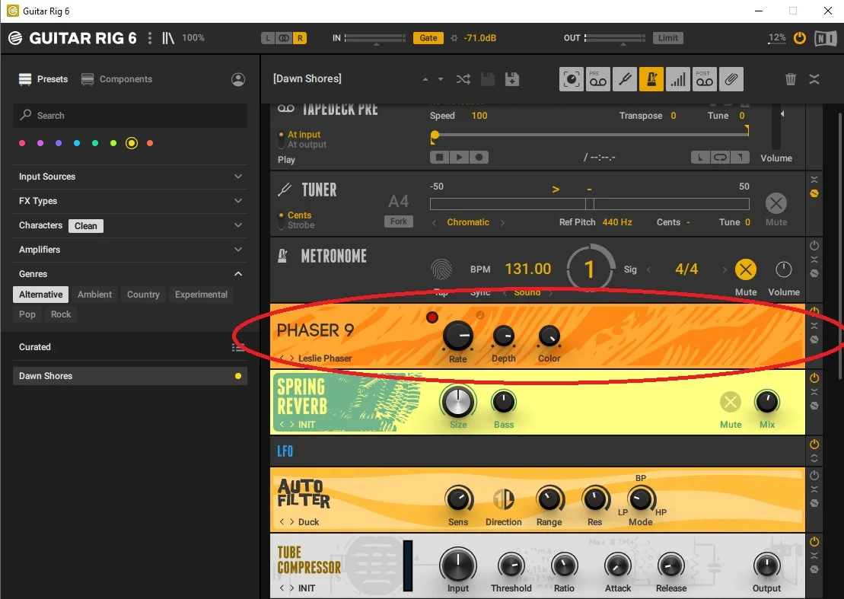Save the current preset with disk icon
This screenshot has width=844, height=599.
point(488,79)
